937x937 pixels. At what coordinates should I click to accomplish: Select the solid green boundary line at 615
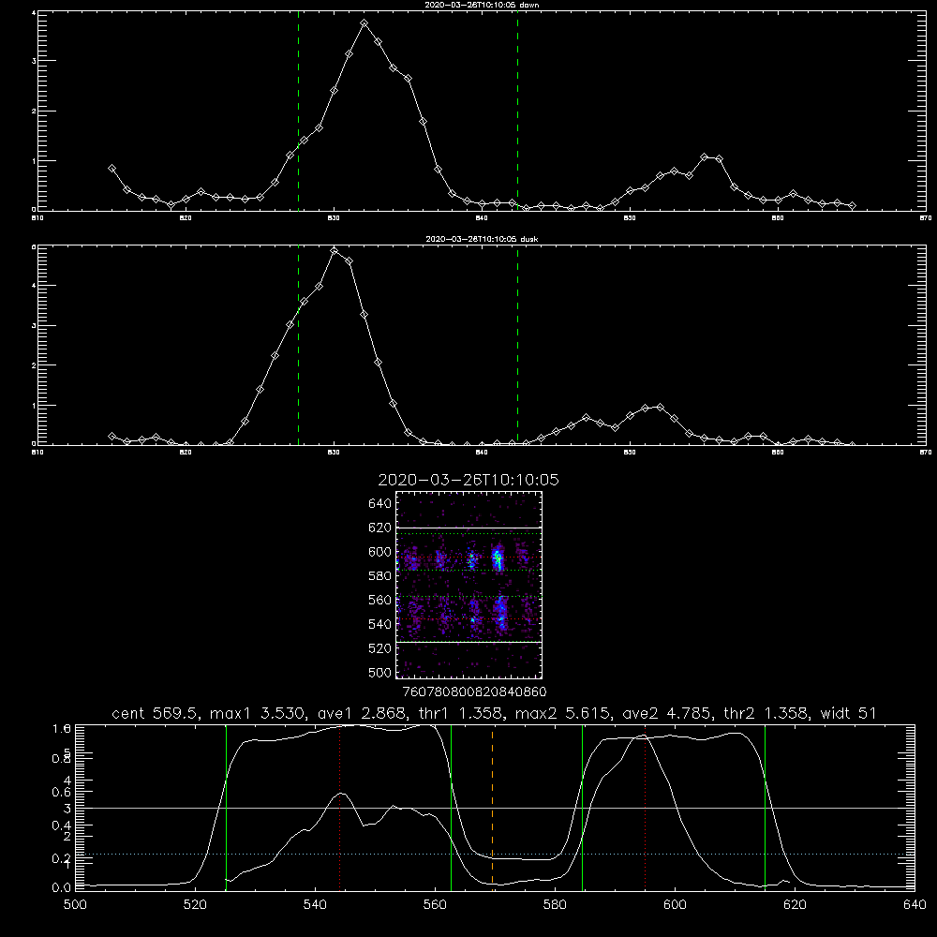tap(765, 807)
